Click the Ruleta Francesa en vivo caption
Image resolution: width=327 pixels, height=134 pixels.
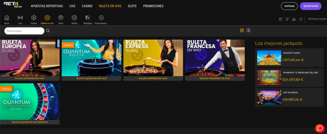[x=215, y=78]
